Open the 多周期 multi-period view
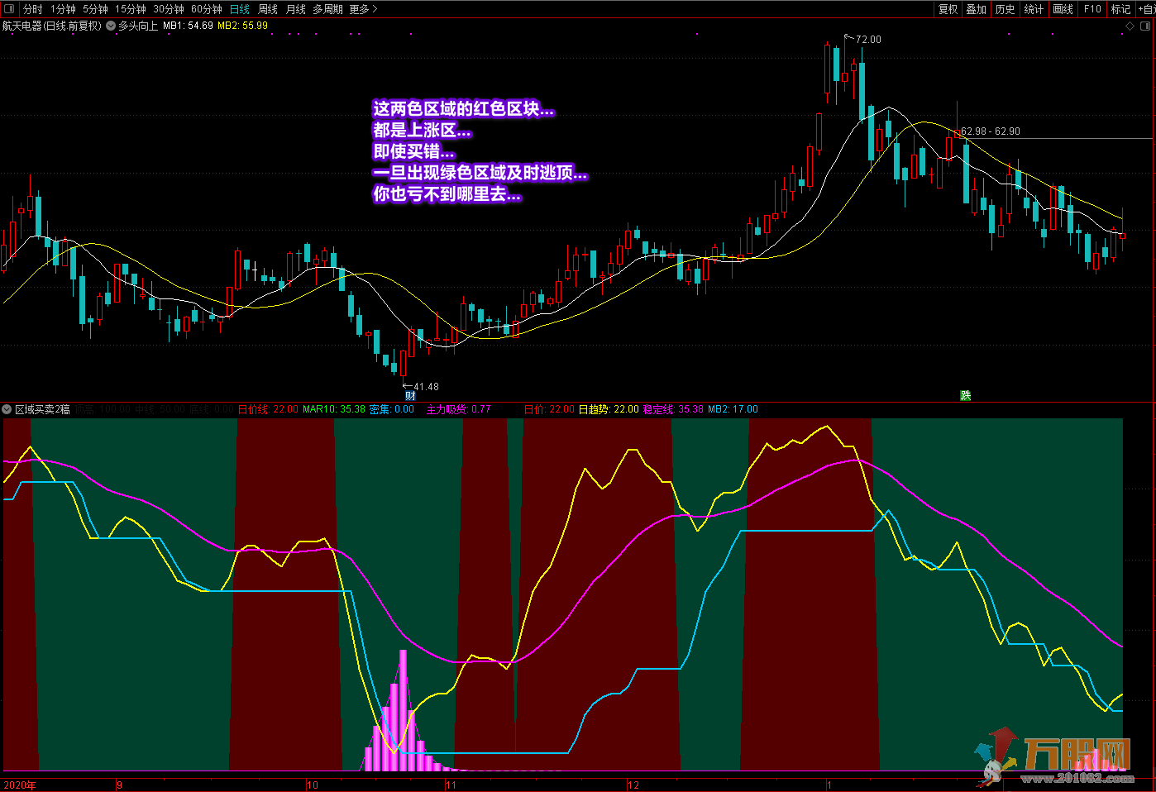Viewport: 1156px width, 792px height. (x=327, y=9)
